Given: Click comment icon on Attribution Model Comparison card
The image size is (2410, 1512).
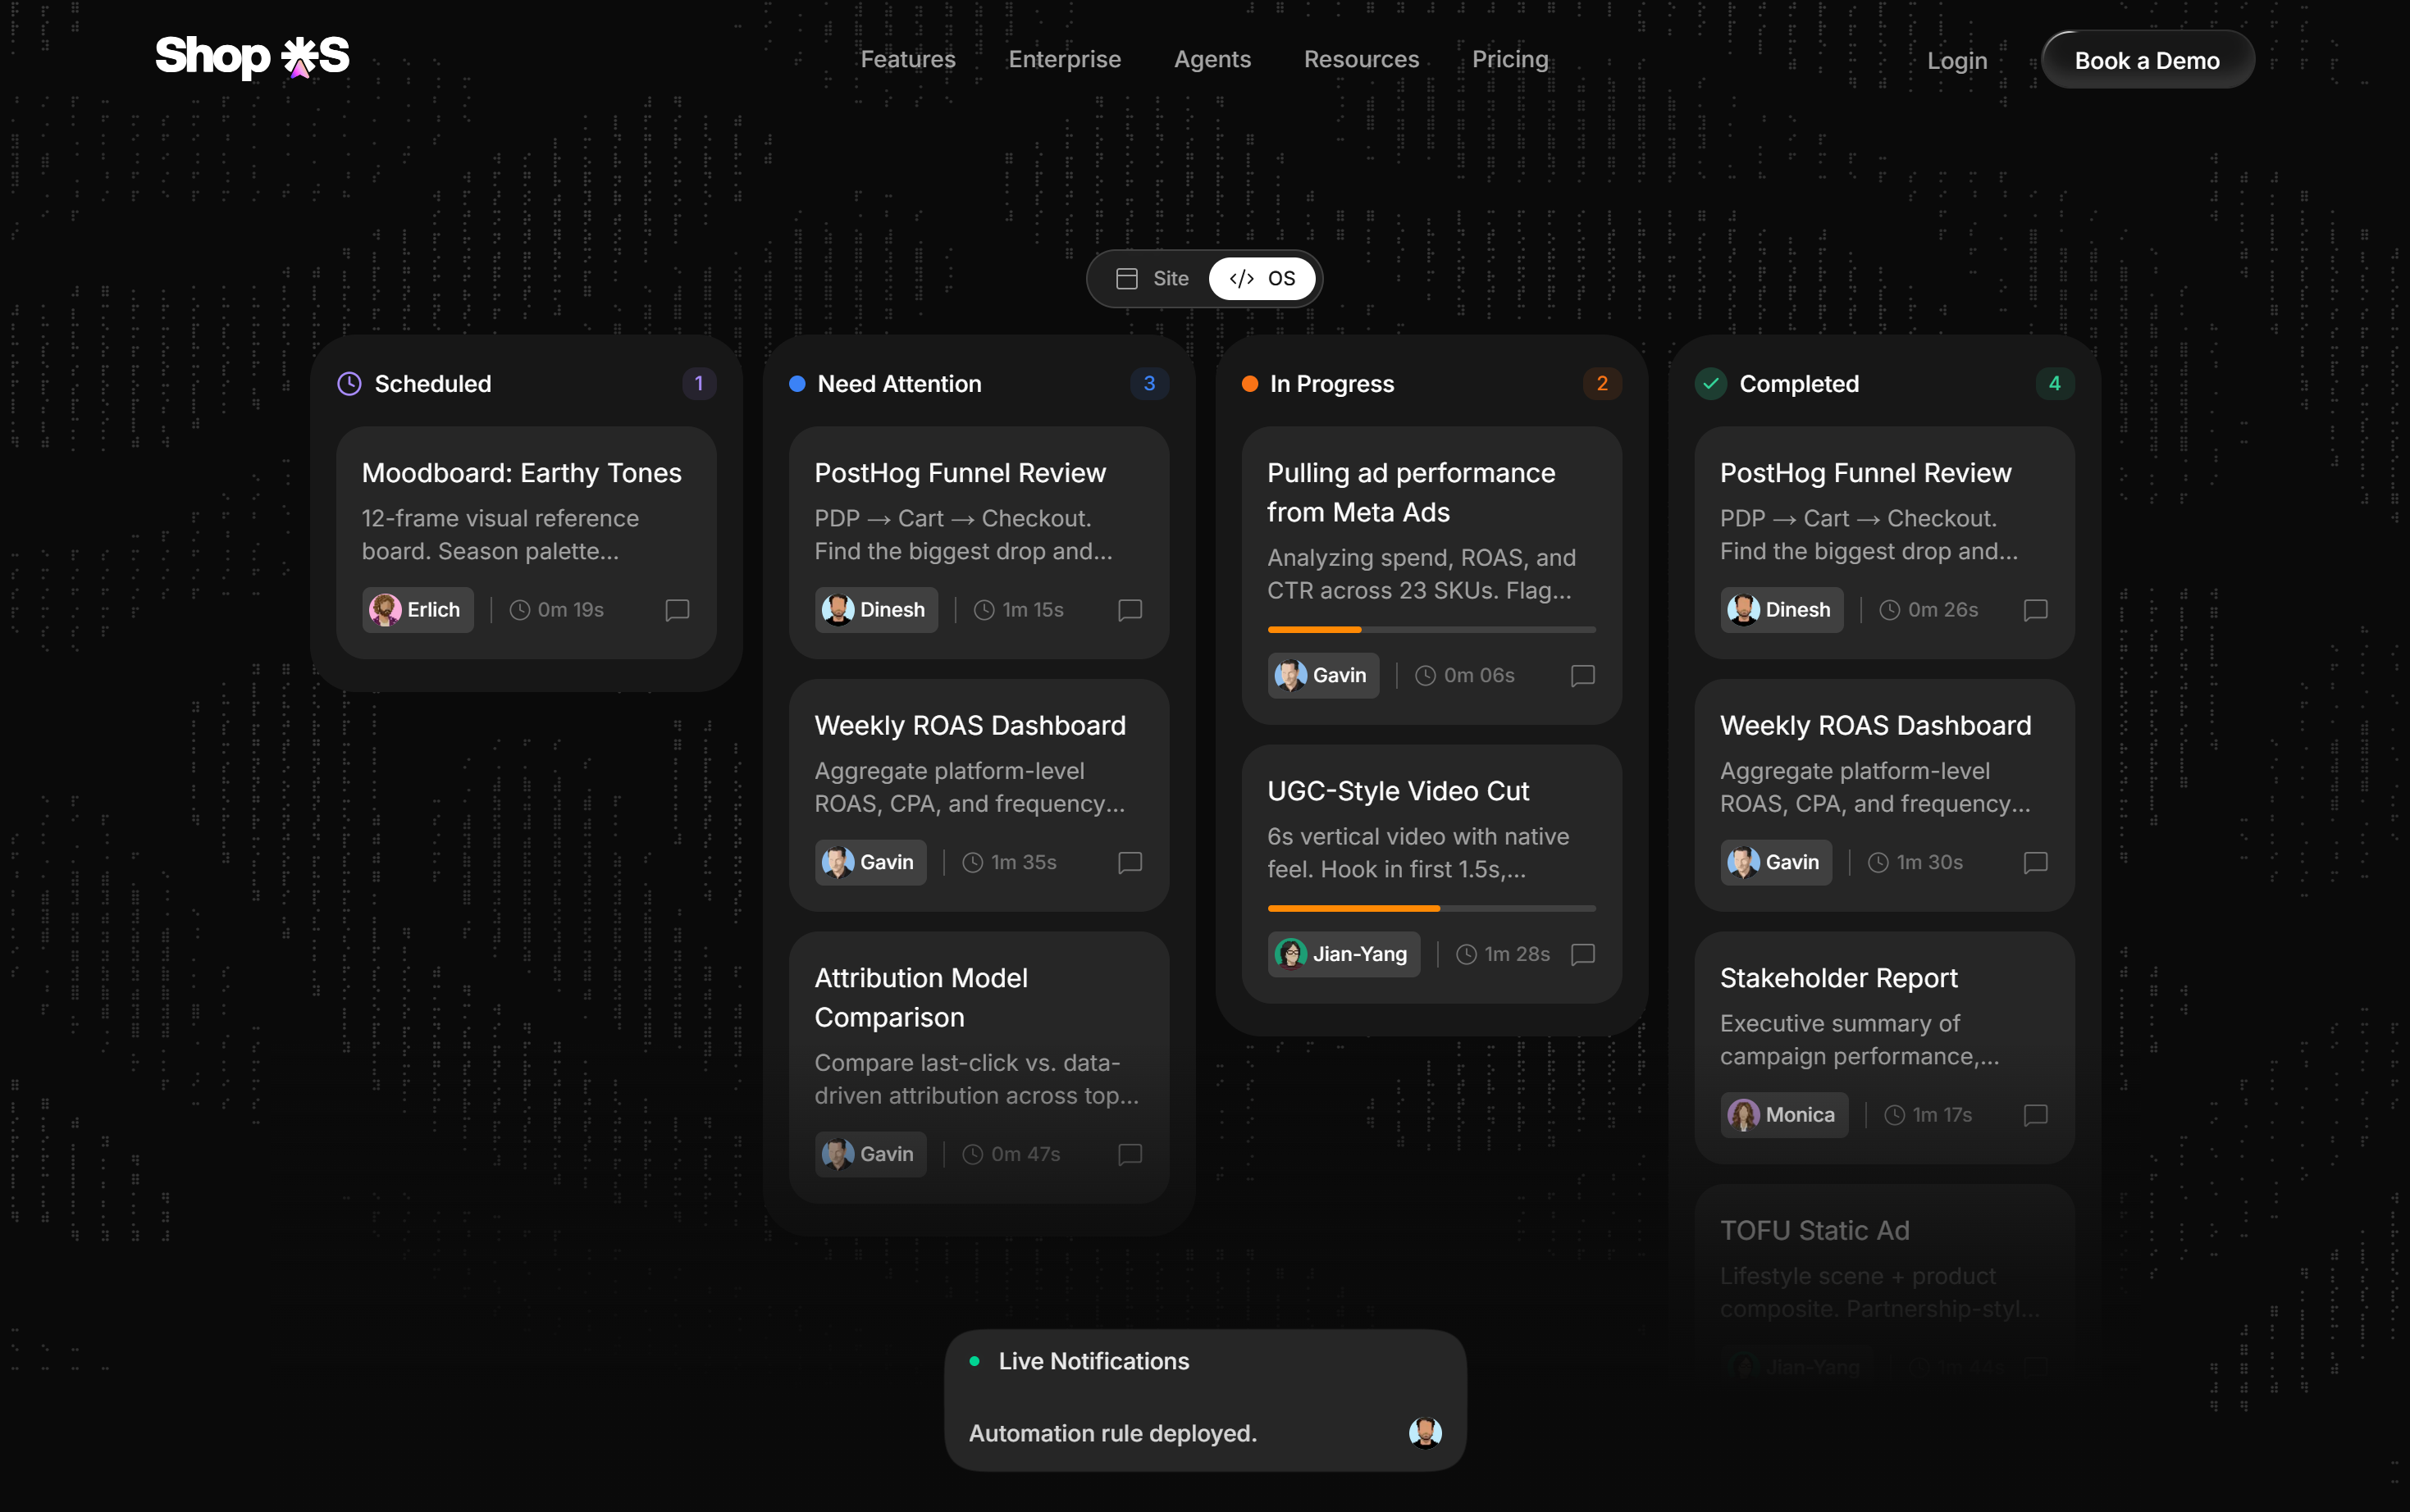Looking at the screenshot, I should (1130, 1154).
